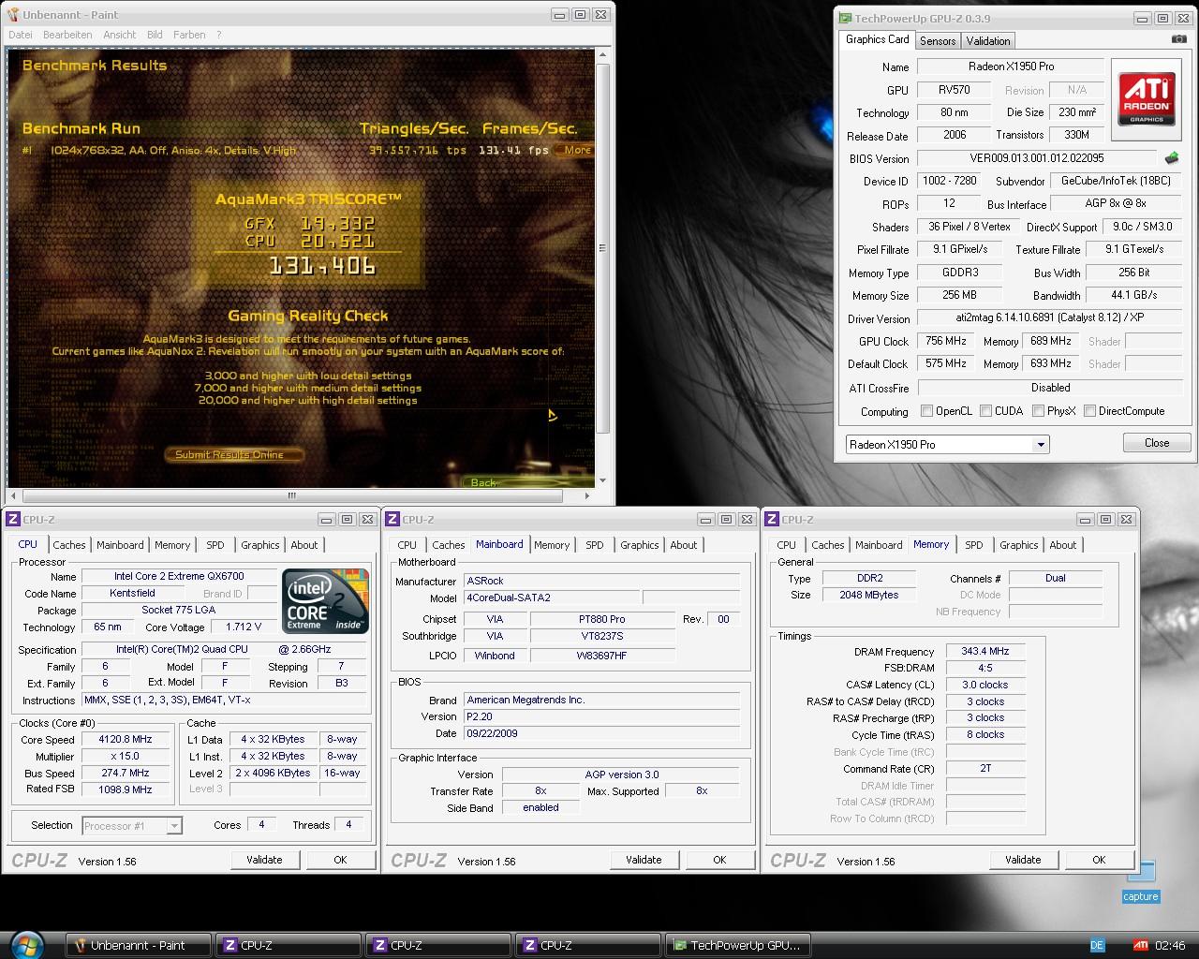Click the CAS# Latency value 3.0 clocks
Screen dimensions: 1199x959
coord(984,685)
